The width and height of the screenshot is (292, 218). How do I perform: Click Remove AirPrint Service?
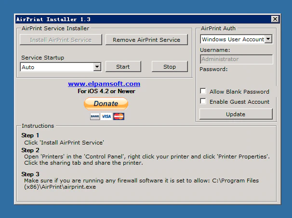point(146,40)
